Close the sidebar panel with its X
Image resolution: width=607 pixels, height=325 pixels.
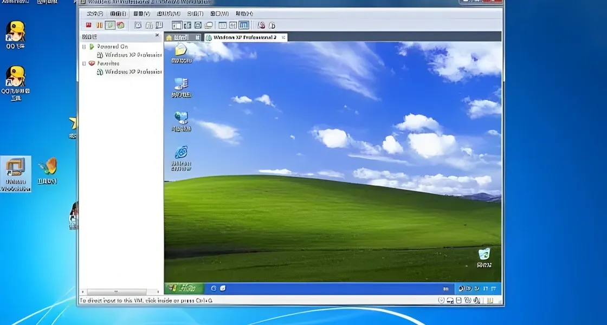click(157, 36)
